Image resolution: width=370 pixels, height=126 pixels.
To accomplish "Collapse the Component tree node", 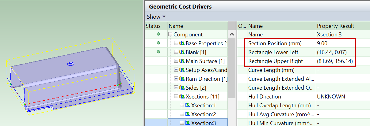I will (x=171, y=35).
